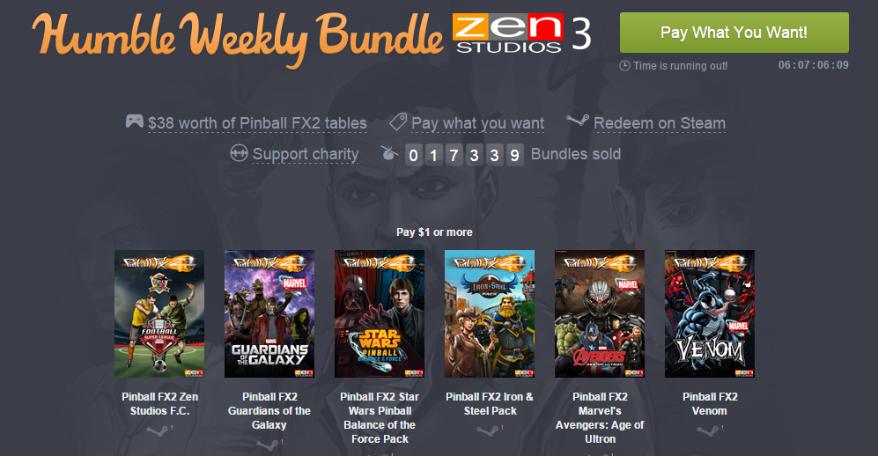
Task: Click the clock icon by Time is running out
Action: click(x=625, y=65)
